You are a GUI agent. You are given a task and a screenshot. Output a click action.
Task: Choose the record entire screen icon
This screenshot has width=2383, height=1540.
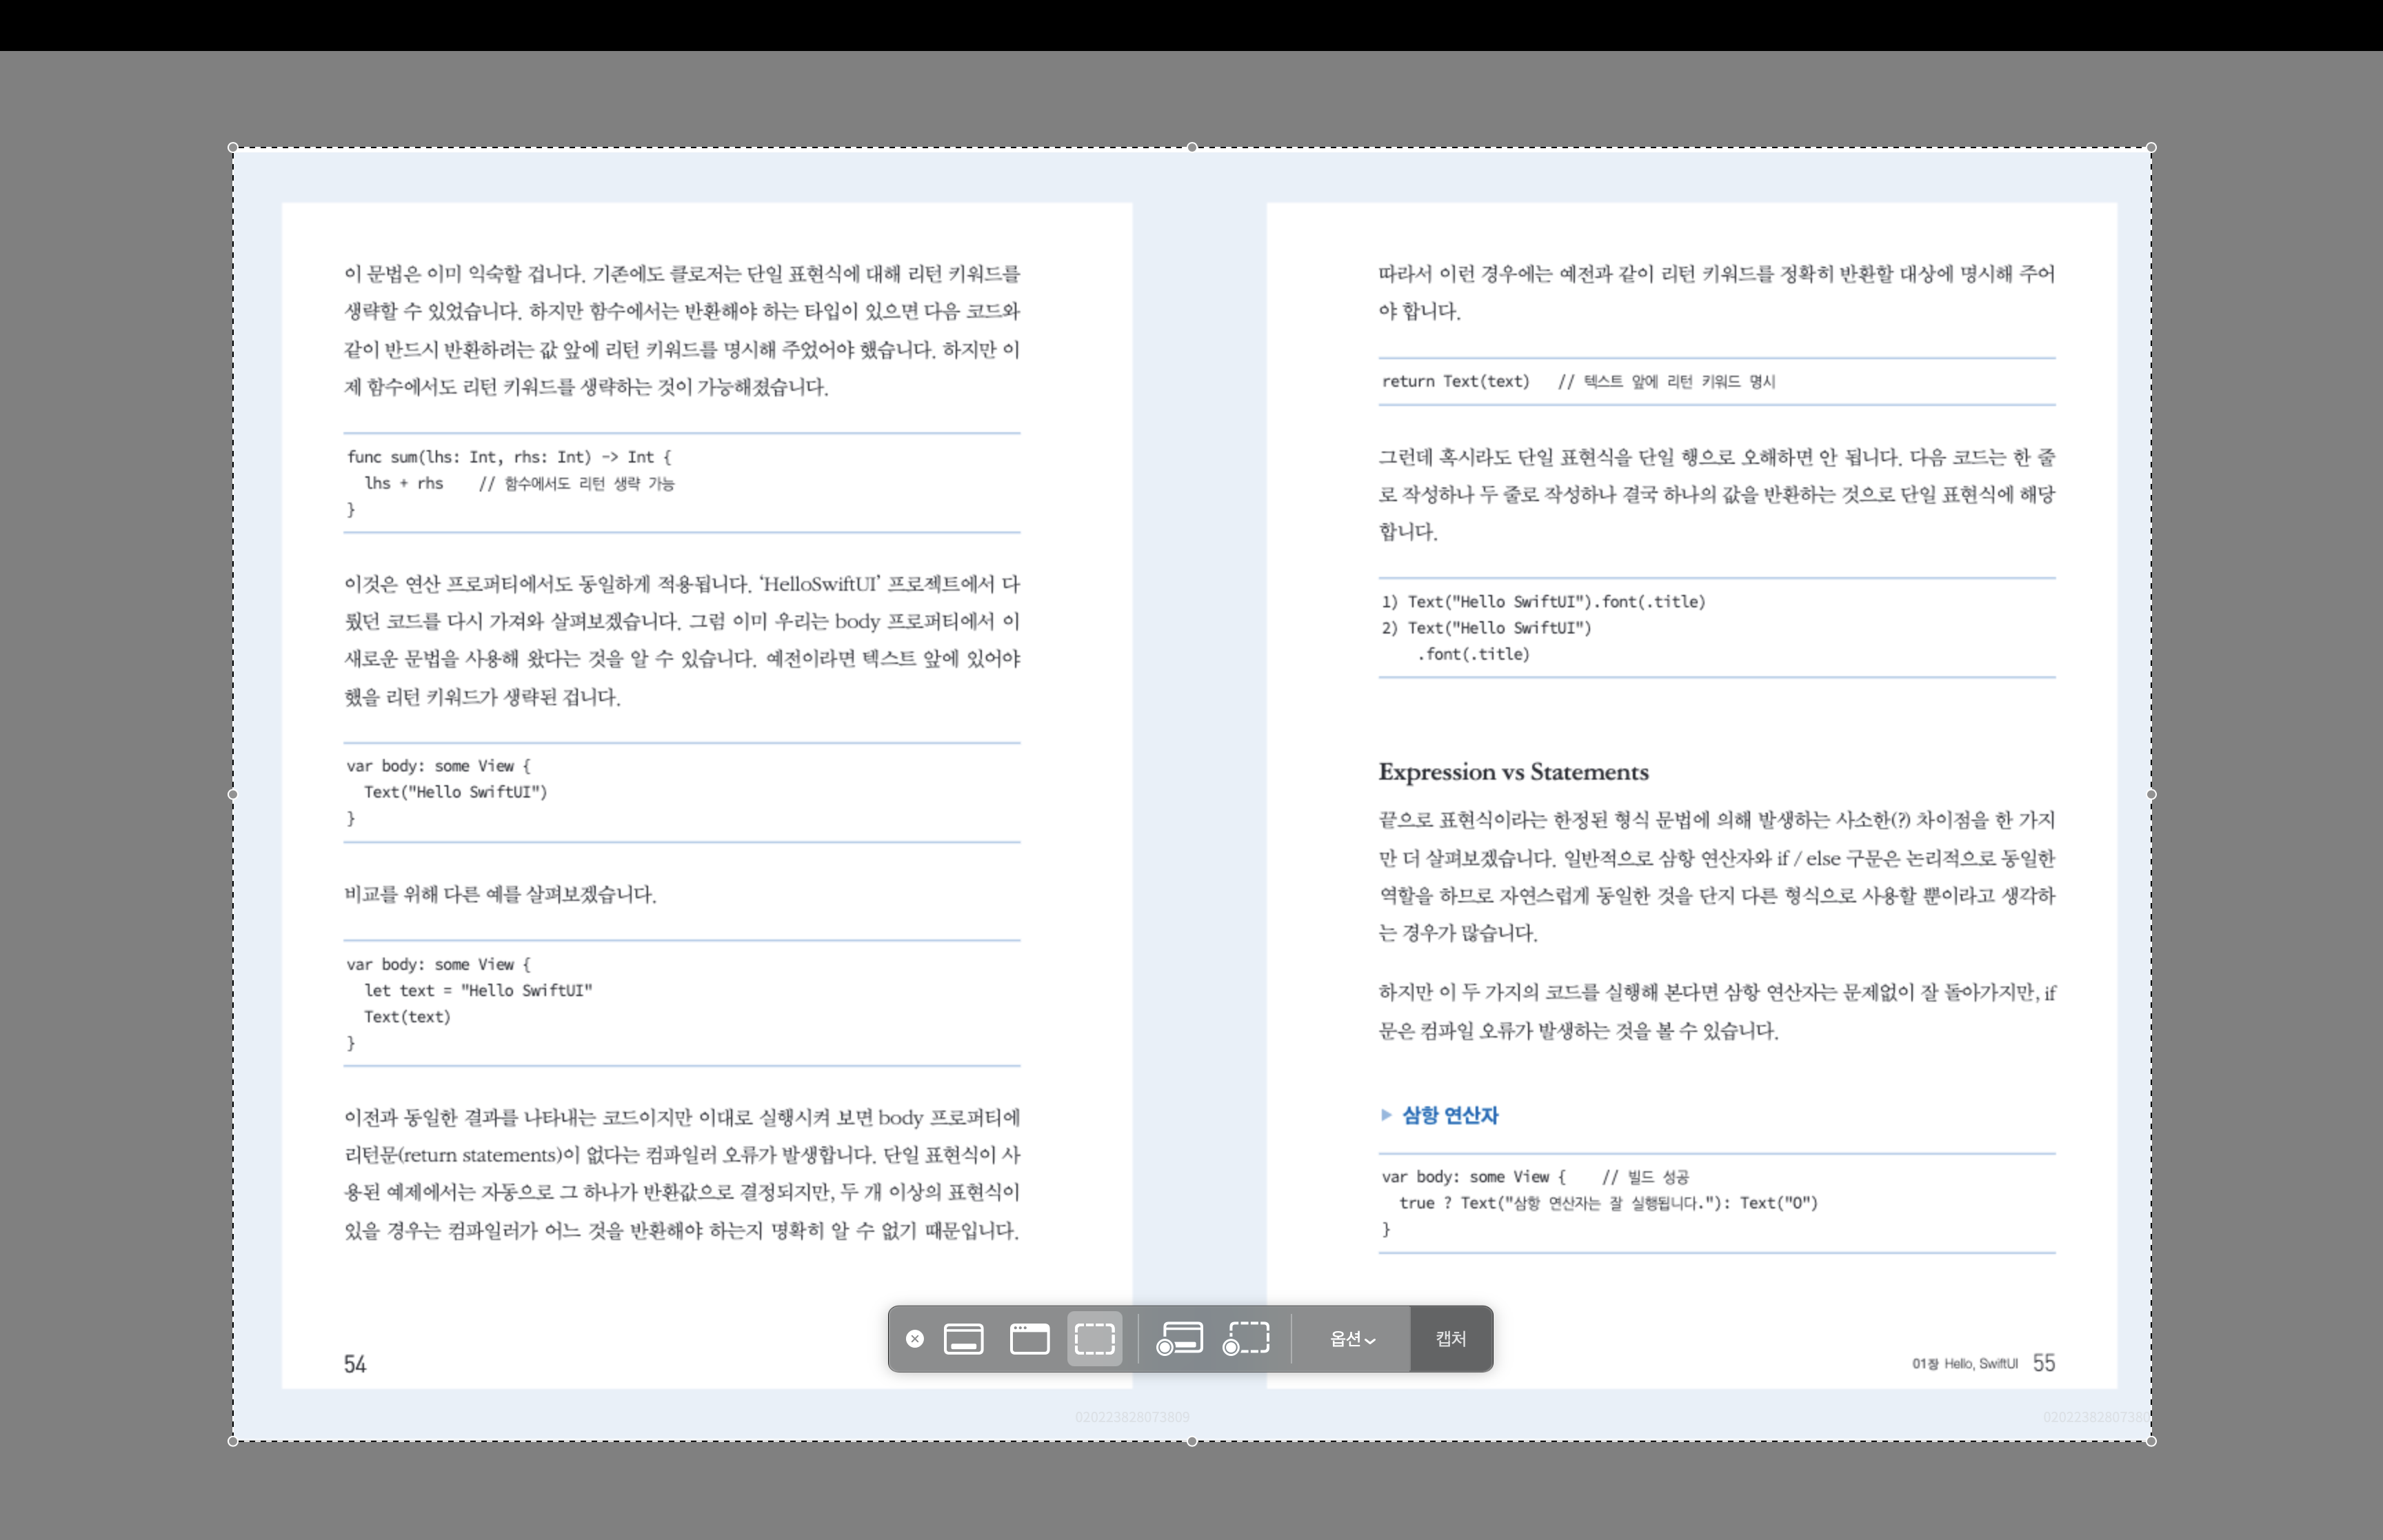coord(1179,1338)
